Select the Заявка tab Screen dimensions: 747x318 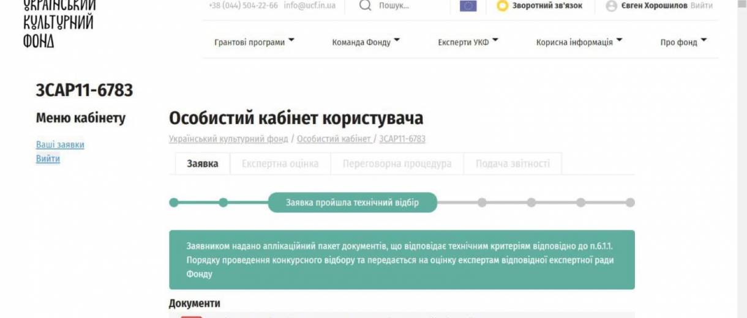point(203,164)
